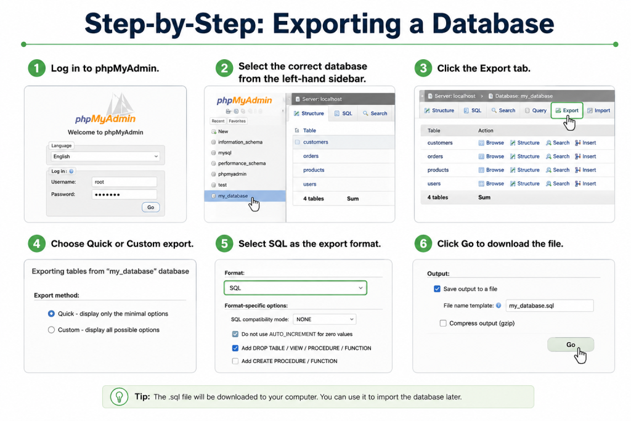Toggle Add DROP TABLE / VIEW checkbox
The height and width of the screenshot is (421, 631).
click(235, 348)
